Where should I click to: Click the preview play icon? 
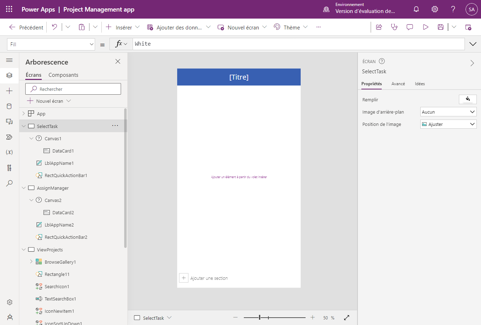(426, 27)
